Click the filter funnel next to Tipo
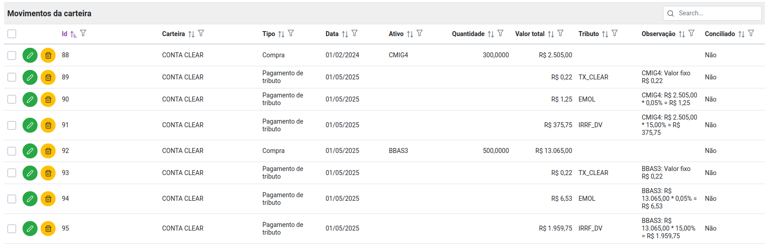765x245 pixels. click(291, 33)
